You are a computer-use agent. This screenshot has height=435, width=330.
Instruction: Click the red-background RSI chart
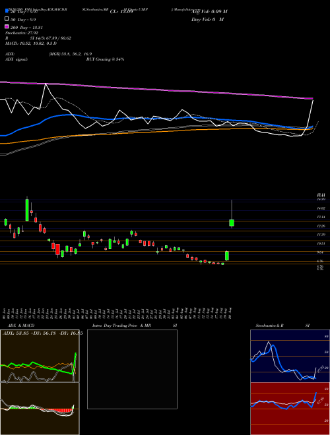[x=290, y=409]
